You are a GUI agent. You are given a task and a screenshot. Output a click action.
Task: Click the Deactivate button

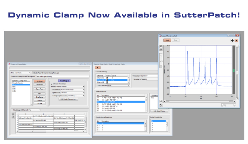click(40, 85)
